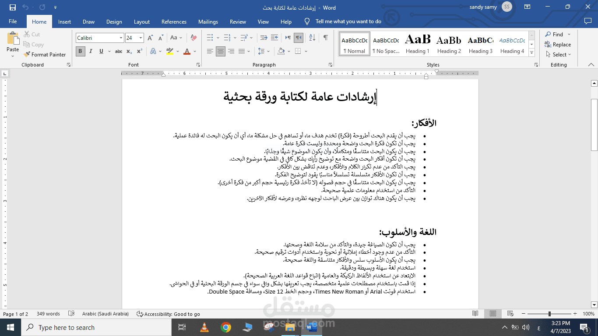Open the Change Case dropdown

coord(176,38)
